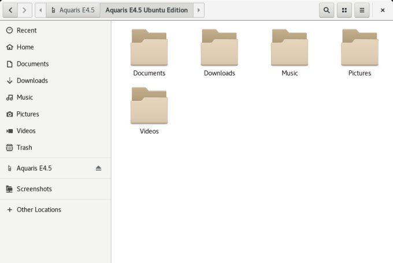393x263 pixels.
Task: Eject the Aquaris E4.5 device
Action: click(98, 168)
